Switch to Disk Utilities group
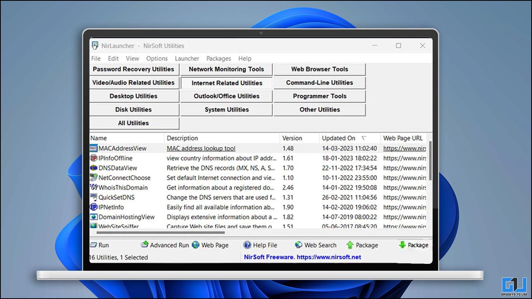The width and height of the screenshot is (532, 299). pos(134,110)
